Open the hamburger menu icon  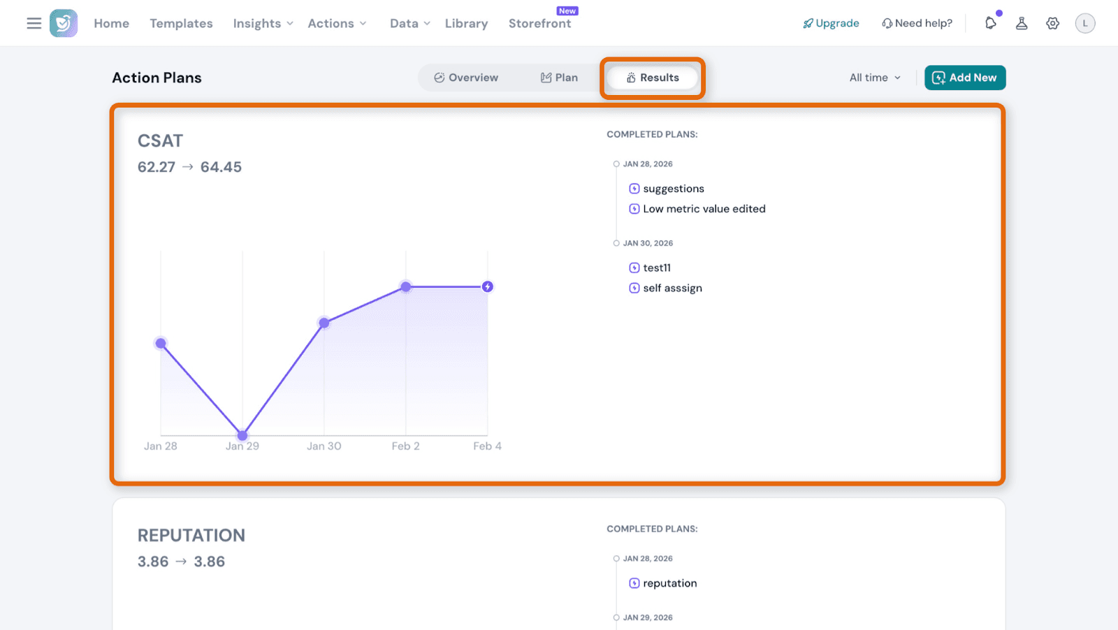[x=34, y=23]
